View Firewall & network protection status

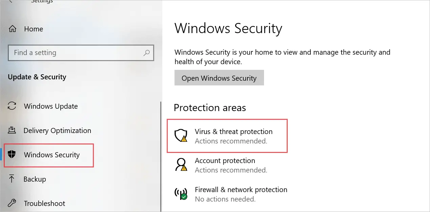tap(241, 190)
